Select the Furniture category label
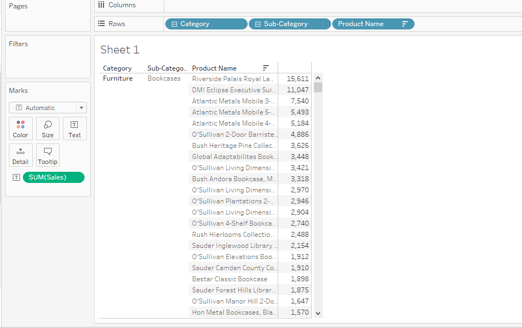The width and height of the screenshot is (522, 328). pos(118,79)
